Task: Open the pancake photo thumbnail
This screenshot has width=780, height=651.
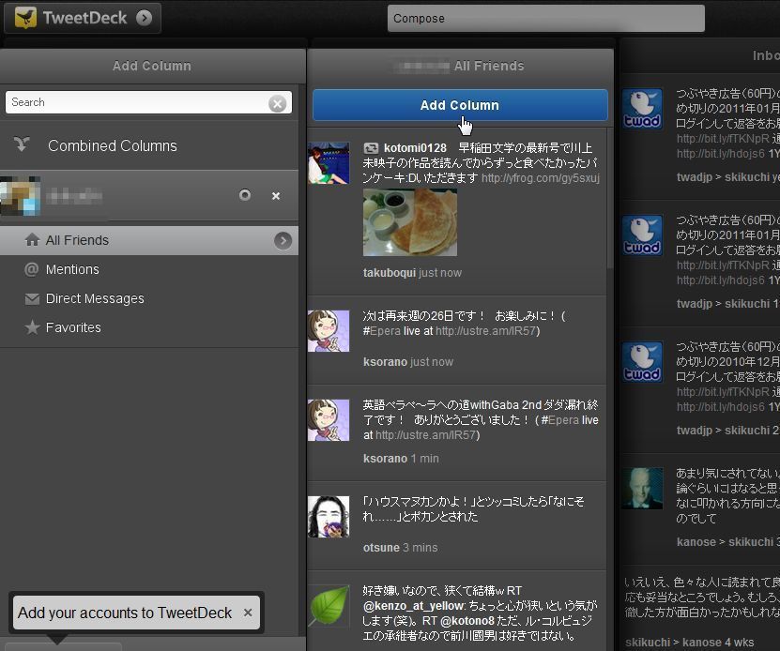Action: click(x=410, y=222)
